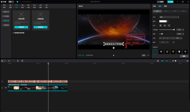Click the opacity percentage stepper
The height and width of the screenshot is (112, 190).
pos(183,30)
